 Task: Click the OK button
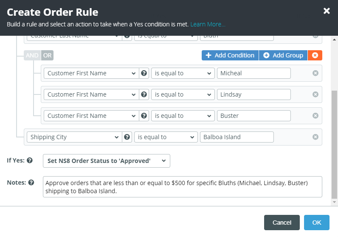[x=317, y=223]
